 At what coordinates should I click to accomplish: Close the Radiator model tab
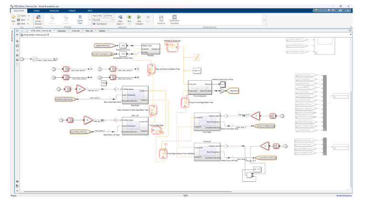tap(108, 31)
